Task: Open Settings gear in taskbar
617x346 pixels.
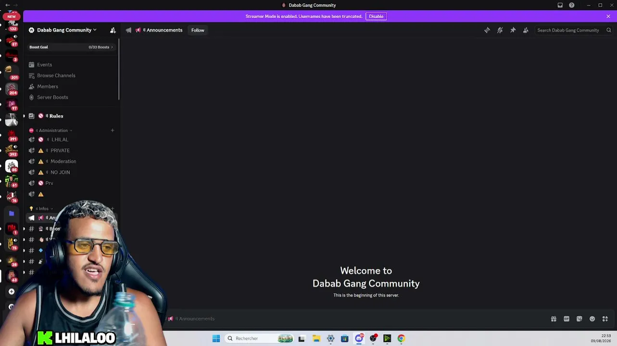Action: [x=330, y=338]
